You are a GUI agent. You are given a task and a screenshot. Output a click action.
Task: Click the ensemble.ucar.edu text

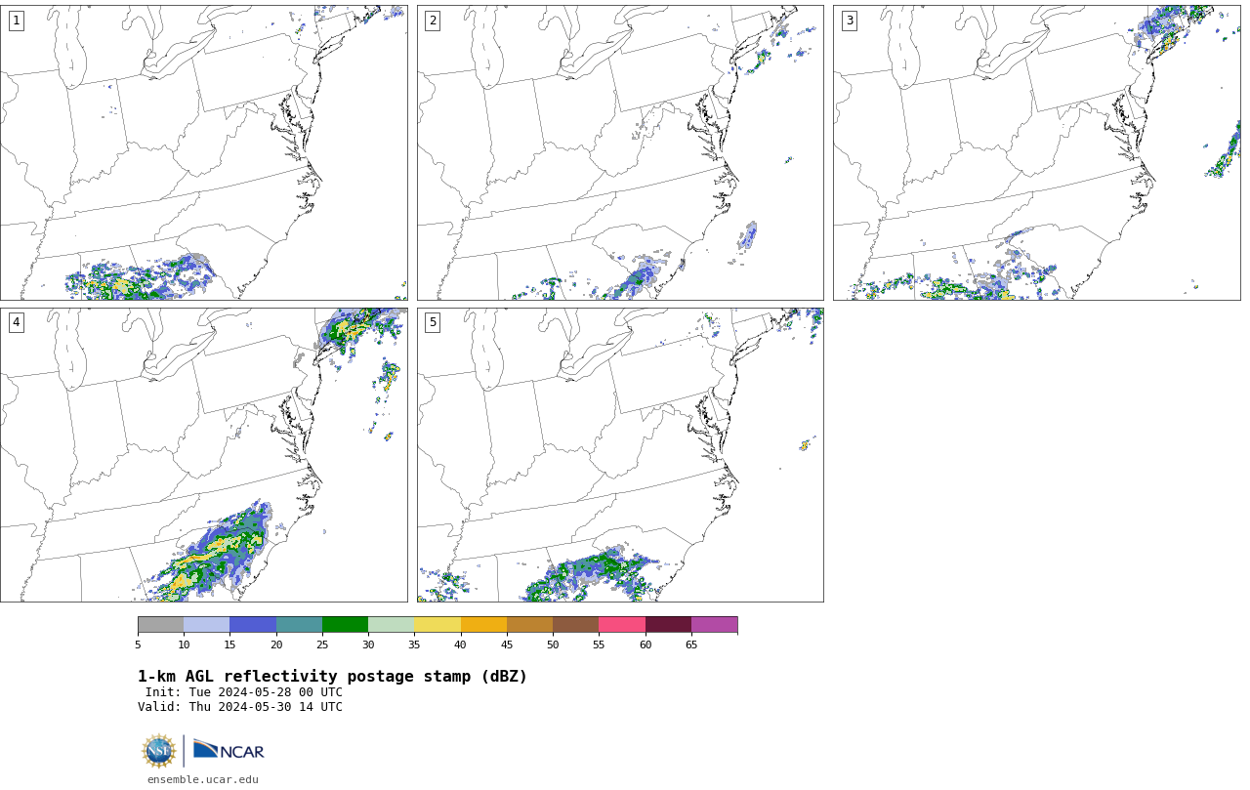pyautogui.click(x=203, y=779)
